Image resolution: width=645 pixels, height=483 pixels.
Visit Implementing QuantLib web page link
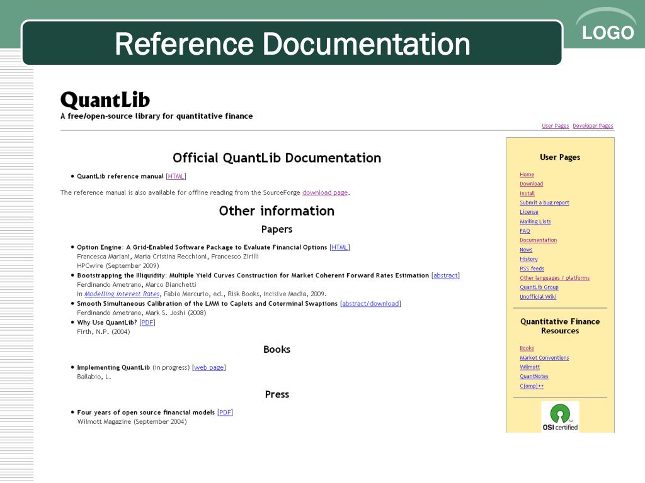[209, 367]
